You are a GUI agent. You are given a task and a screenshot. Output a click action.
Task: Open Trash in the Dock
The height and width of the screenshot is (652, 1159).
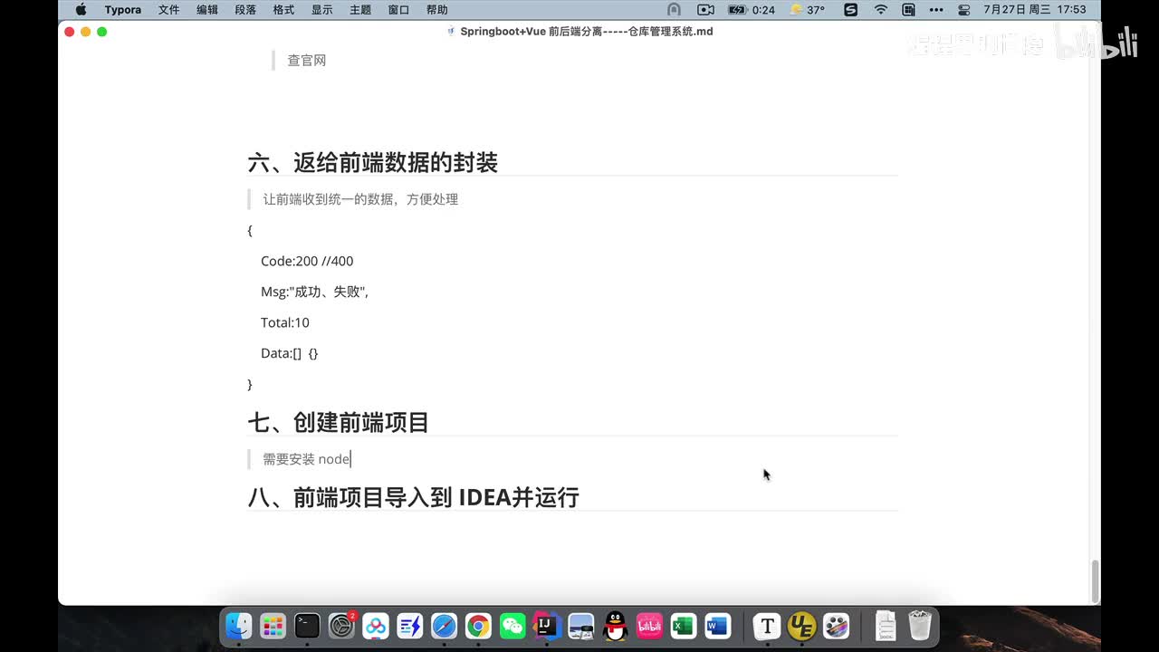[x=920, y=626]
